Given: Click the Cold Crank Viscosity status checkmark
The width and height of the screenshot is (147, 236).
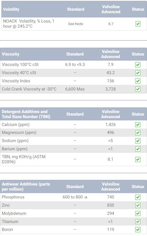Looking at the screenshot, I should coord(138,89).
